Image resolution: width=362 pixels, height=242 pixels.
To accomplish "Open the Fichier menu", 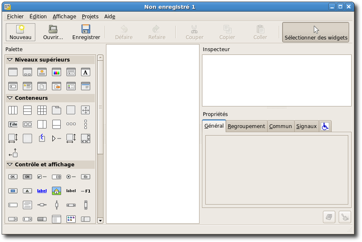I will pos(15,16).
